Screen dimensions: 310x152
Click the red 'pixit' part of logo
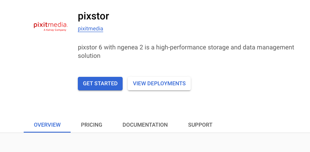(41, 25)
